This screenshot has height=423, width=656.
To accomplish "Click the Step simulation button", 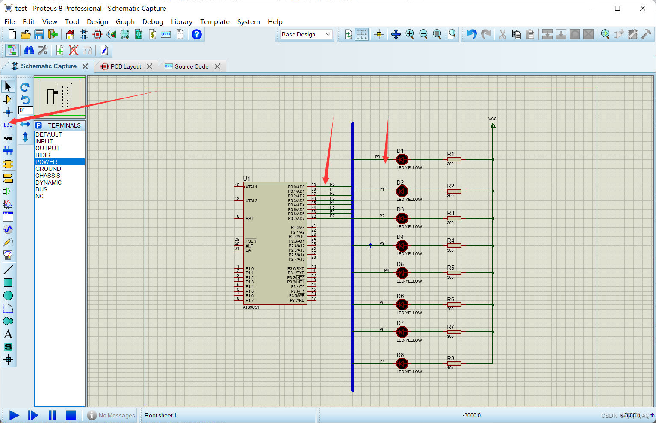I will pos(33,415).
